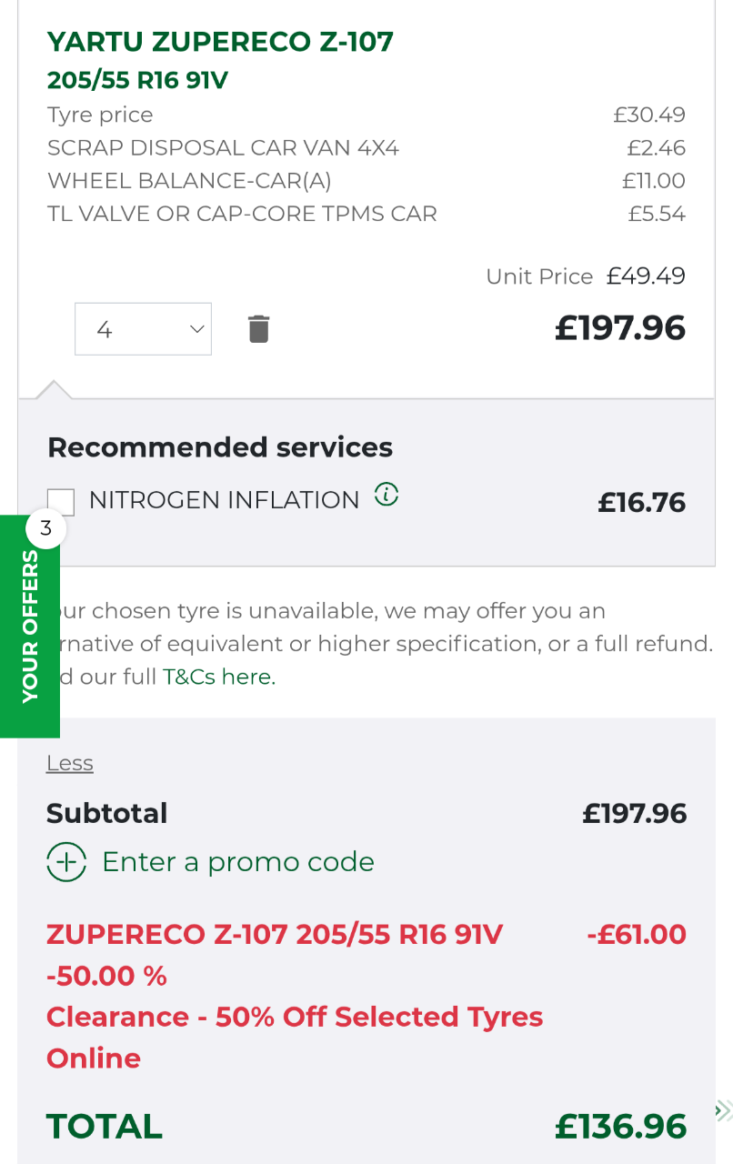Click the Wheel Balance-Car(A) line item
Screen dimensions: 733x1164
pos(190,181)
